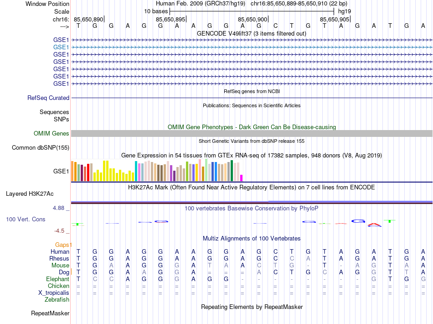
Task: Click the 10 bases scale bar
Action: pyautogui.click(x=252, y=10)
